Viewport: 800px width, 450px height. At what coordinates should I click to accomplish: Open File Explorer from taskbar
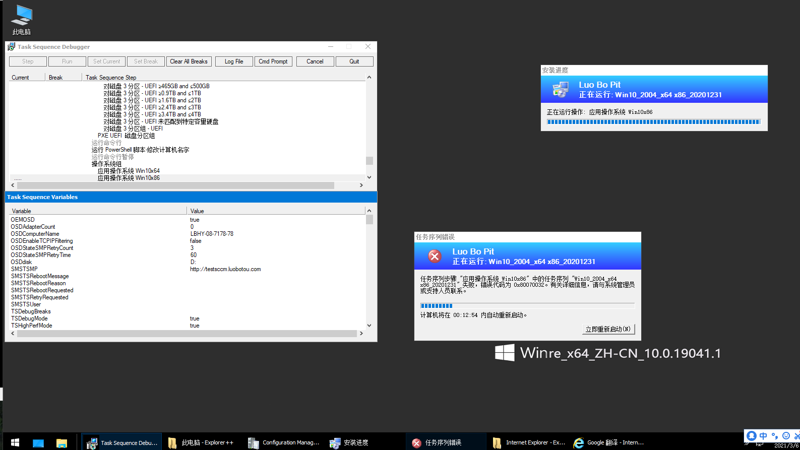pyautogui.click(x=61, y=443)
